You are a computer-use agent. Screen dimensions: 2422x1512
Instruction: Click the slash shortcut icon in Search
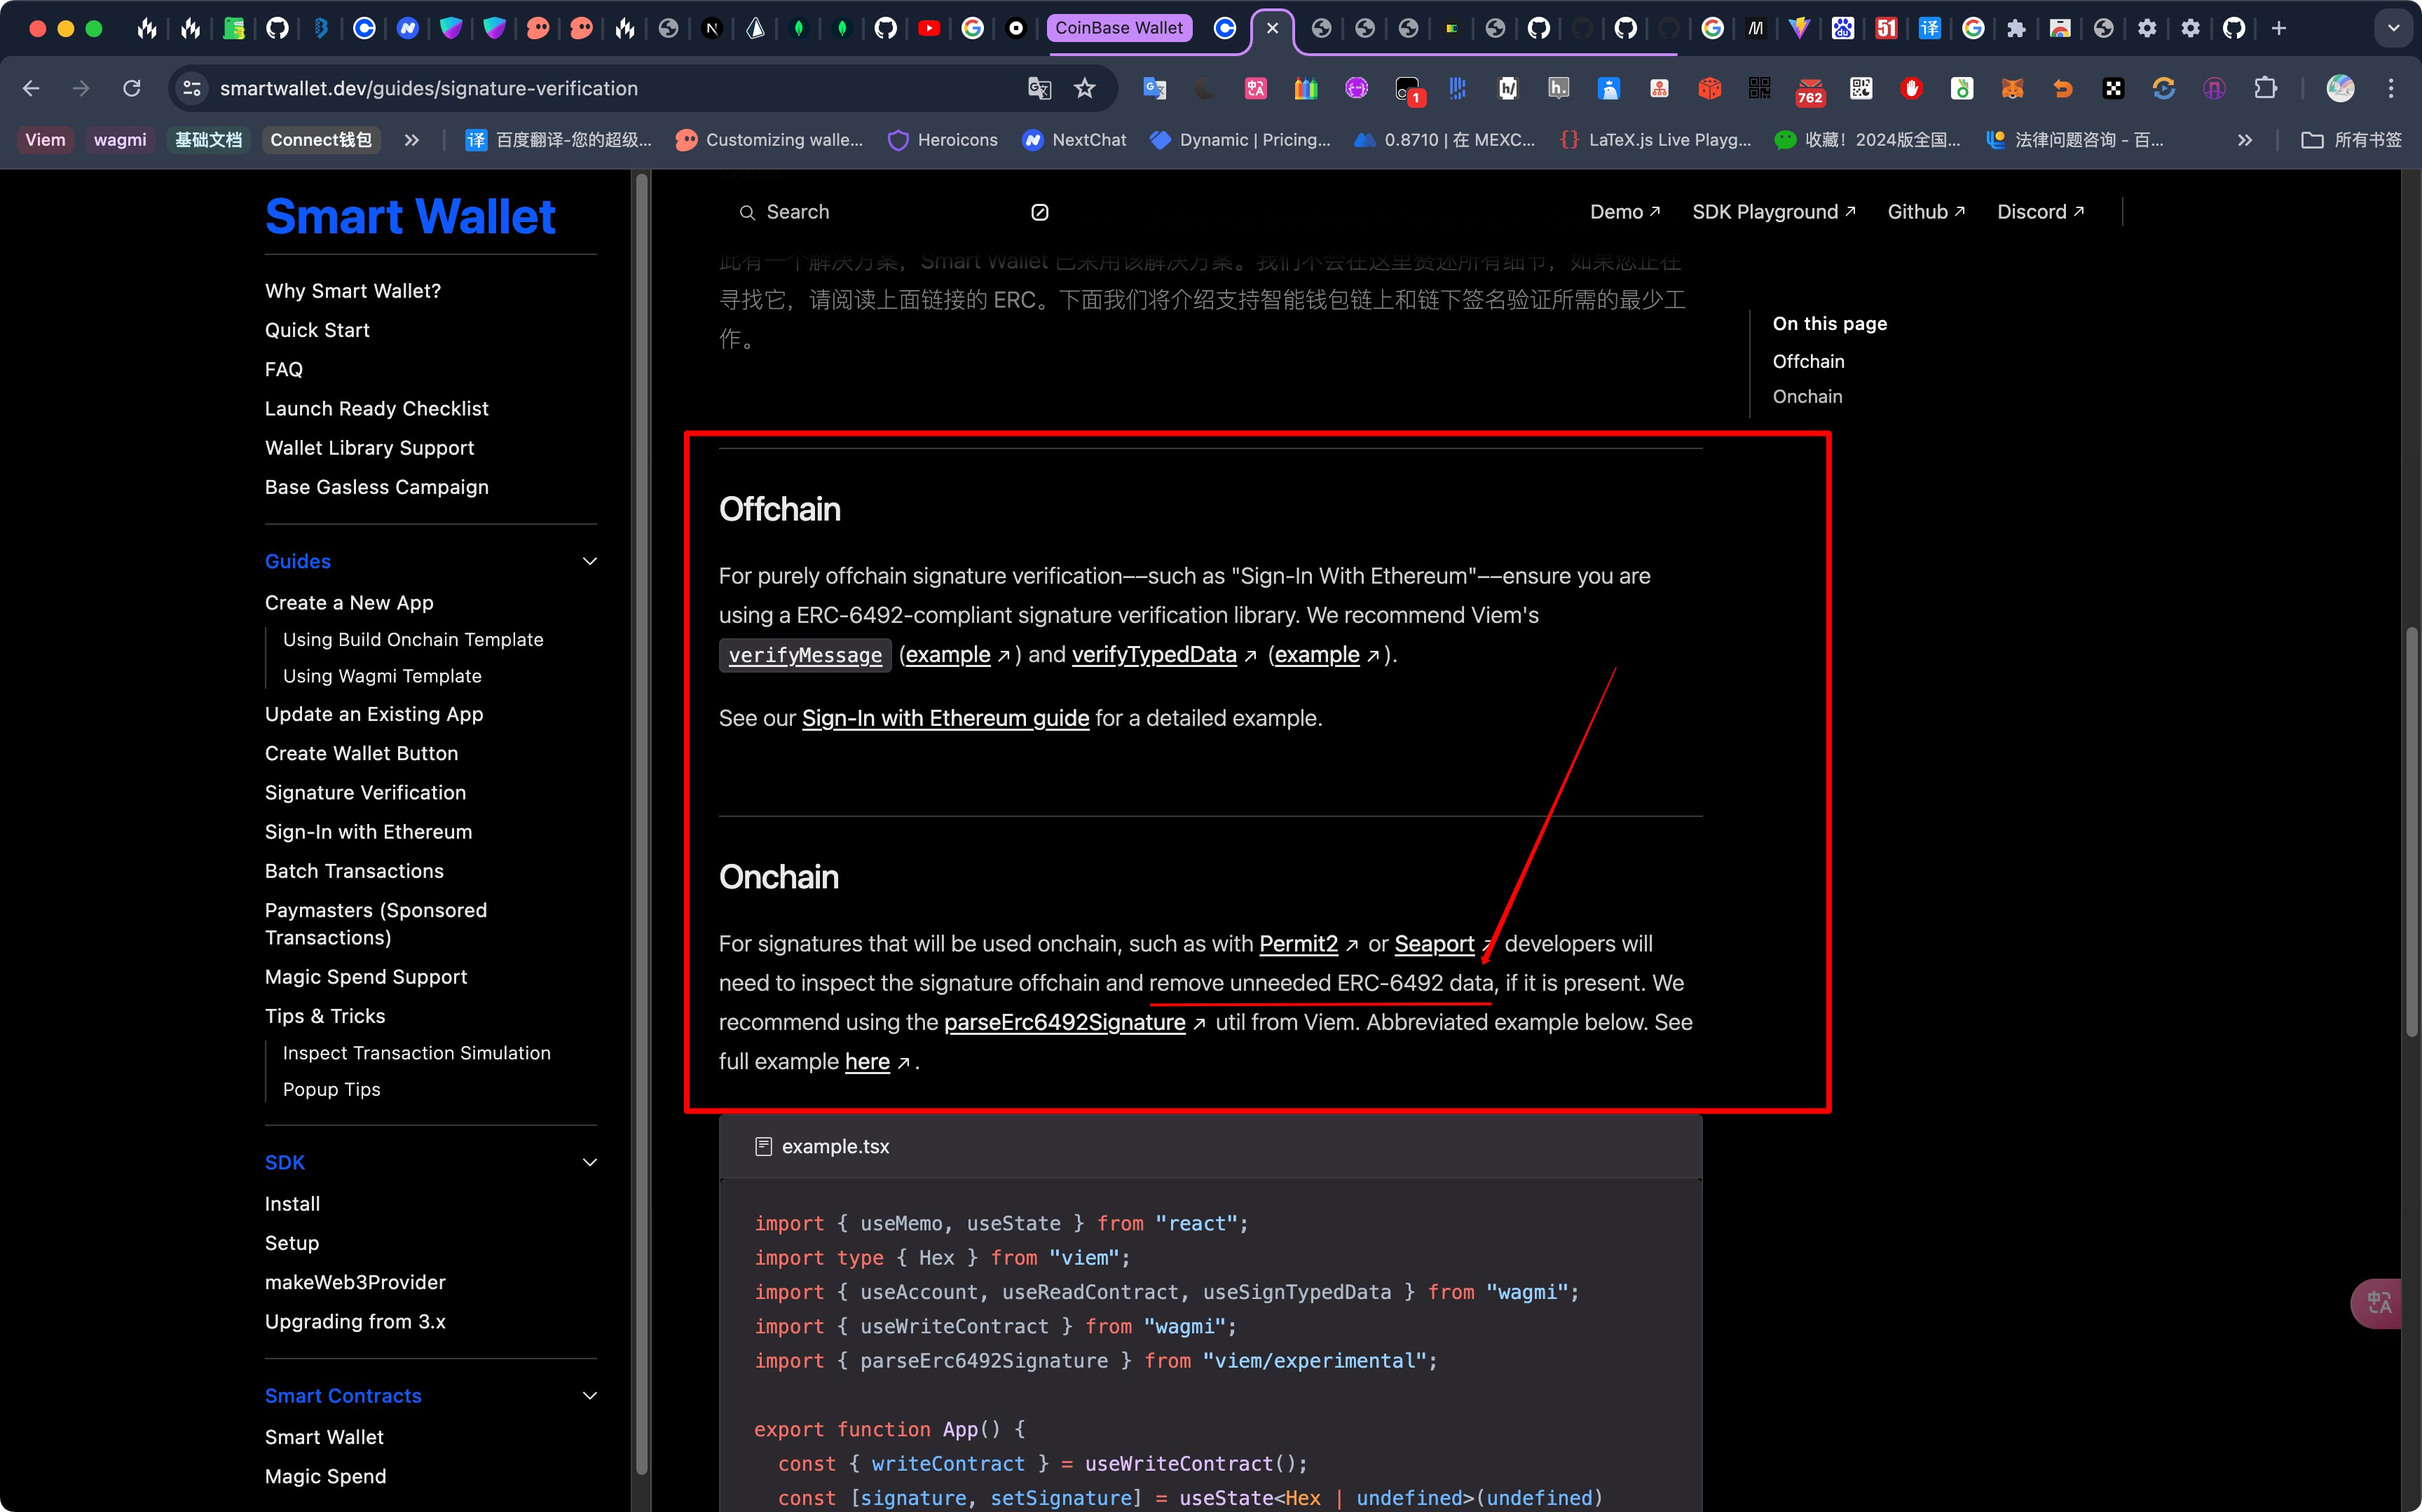[x=1039, y=212]
